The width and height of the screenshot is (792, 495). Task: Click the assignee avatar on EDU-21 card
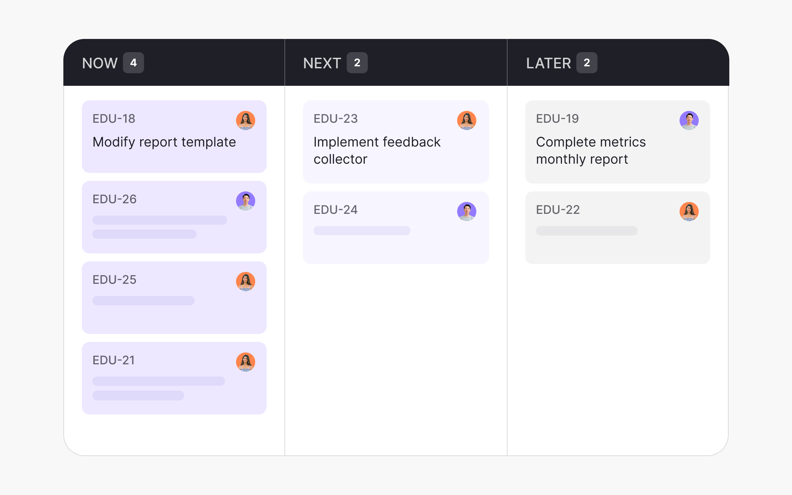(246, 362)
